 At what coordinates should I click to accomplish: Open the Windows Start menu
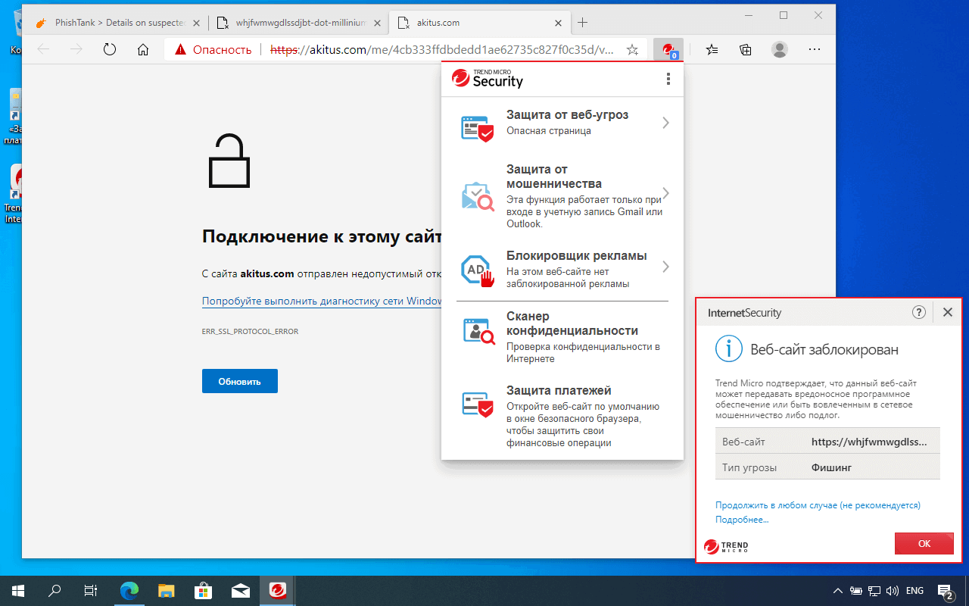[x=18, y=591]
